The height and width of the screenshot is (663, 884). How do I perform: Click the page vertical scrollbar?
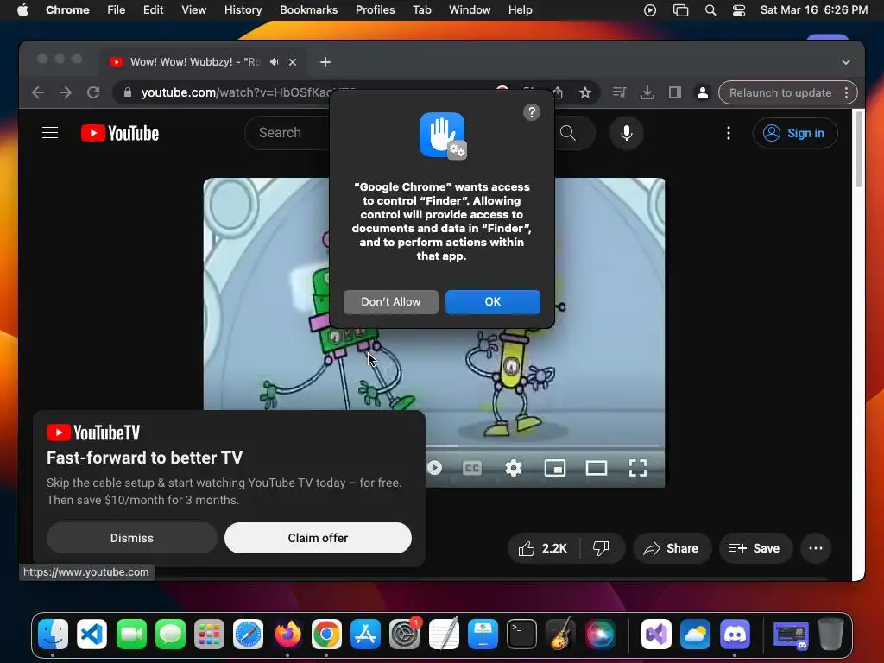(x=858, y=149)
